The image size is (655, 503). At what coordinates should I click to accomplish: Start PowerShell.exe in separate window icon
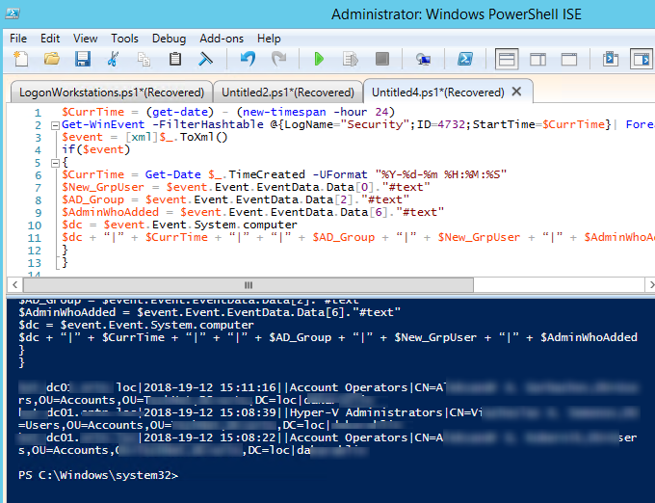465,59
